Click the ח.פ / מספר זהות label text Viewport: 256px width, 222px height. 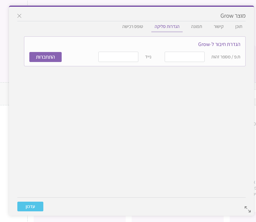coord(226,57)
